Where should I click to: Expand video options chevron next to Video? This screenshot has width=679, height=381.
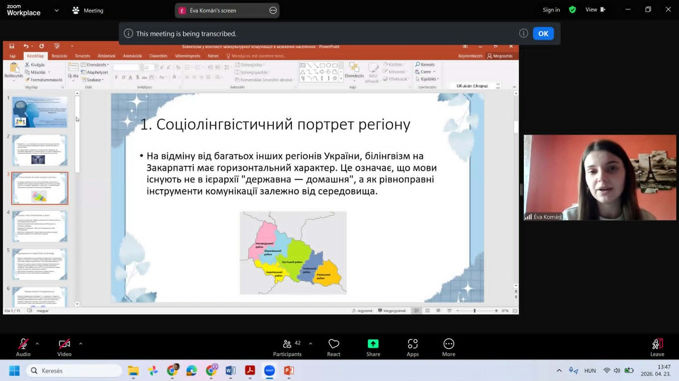click(80, 343)
